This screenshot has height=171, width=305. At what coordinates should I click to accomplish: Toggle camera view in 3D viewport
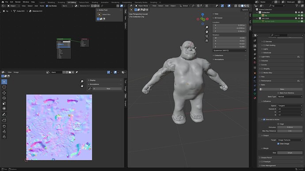coord(207,36)
